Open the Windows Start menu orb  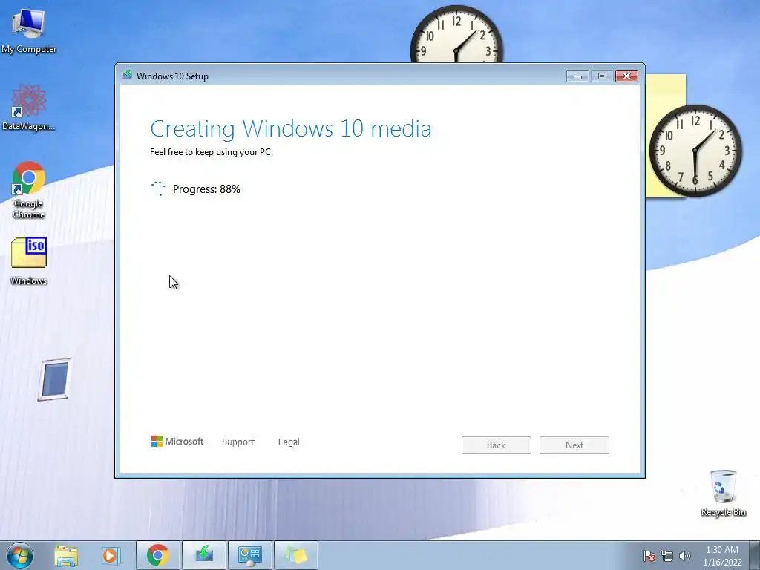coord(20,555)
